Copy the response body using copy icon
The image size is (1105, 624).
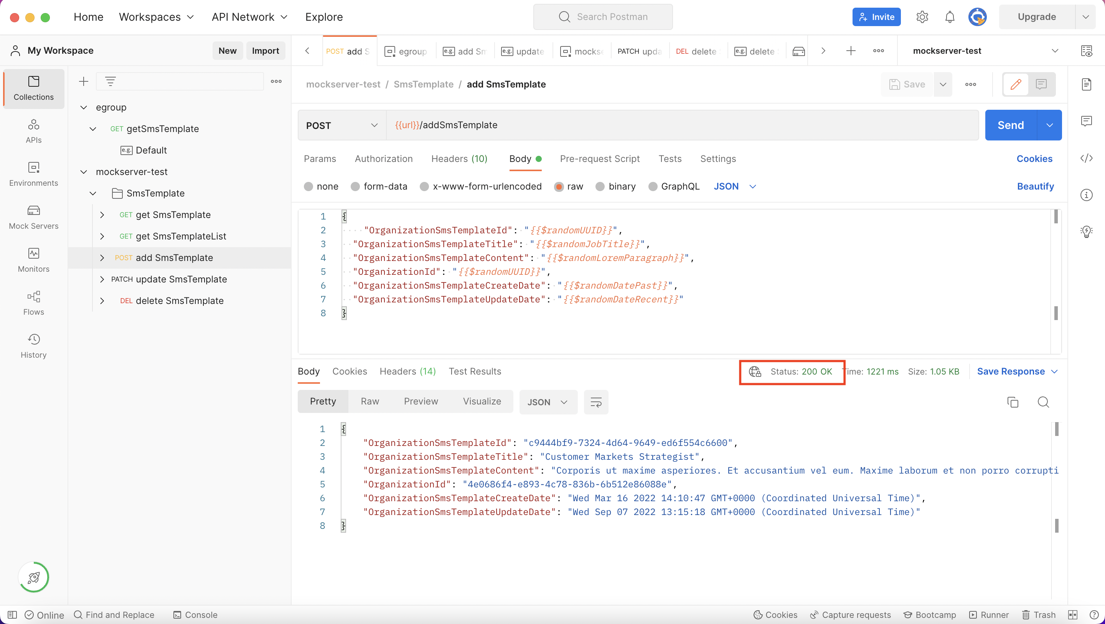point(1013,402)
